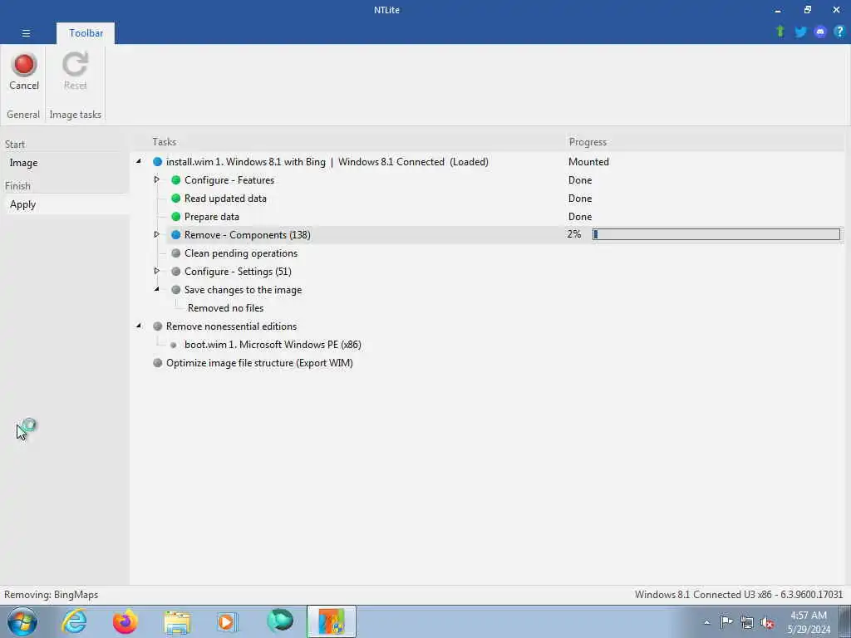Open the green round application taskbar icon
This screenshot has width=851, height=638.
279,621
